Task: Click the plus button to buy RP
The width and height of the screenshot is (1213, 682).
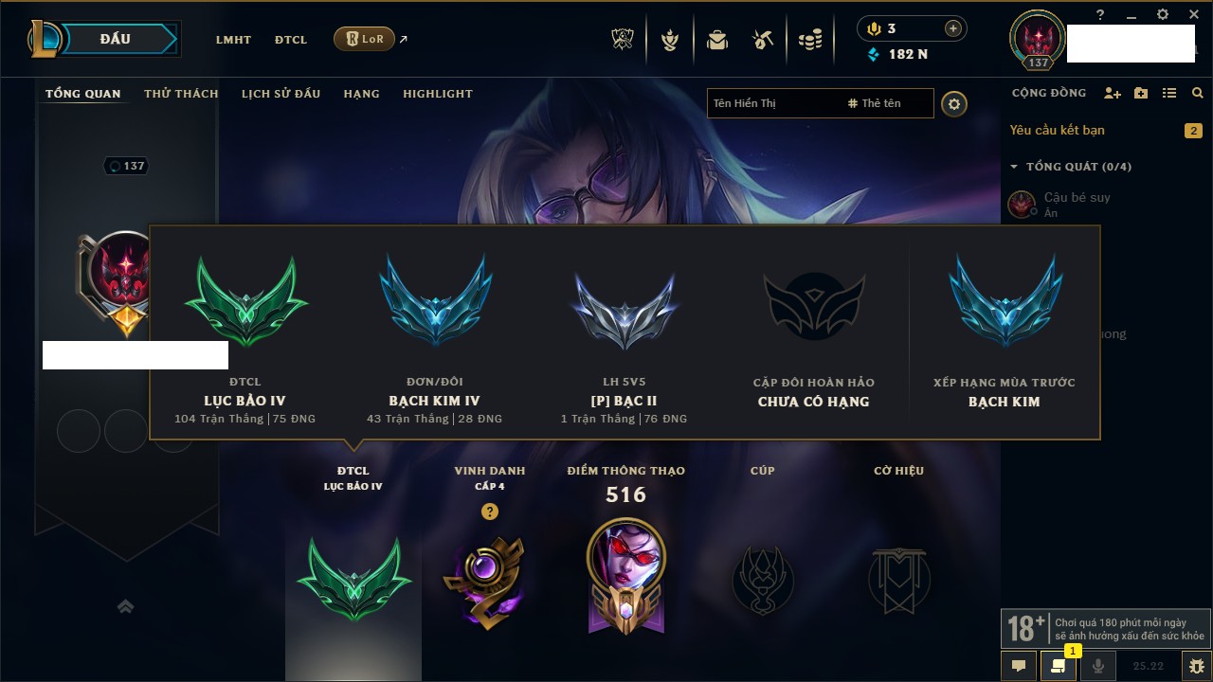Action: point(953,28)
